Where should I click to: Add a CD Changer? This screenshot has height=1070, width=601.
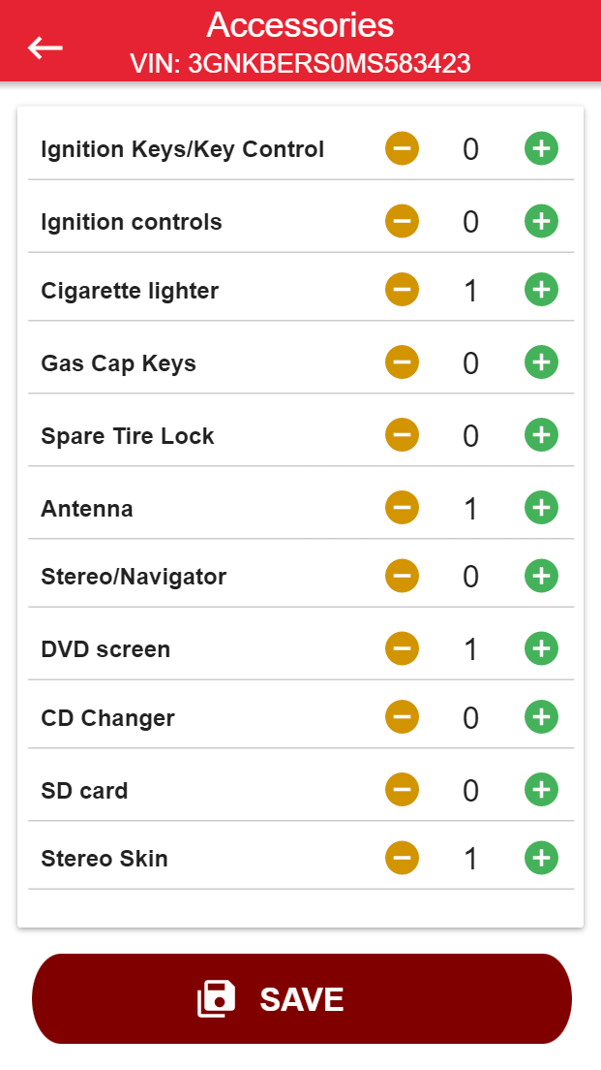(x=541, y=717)
